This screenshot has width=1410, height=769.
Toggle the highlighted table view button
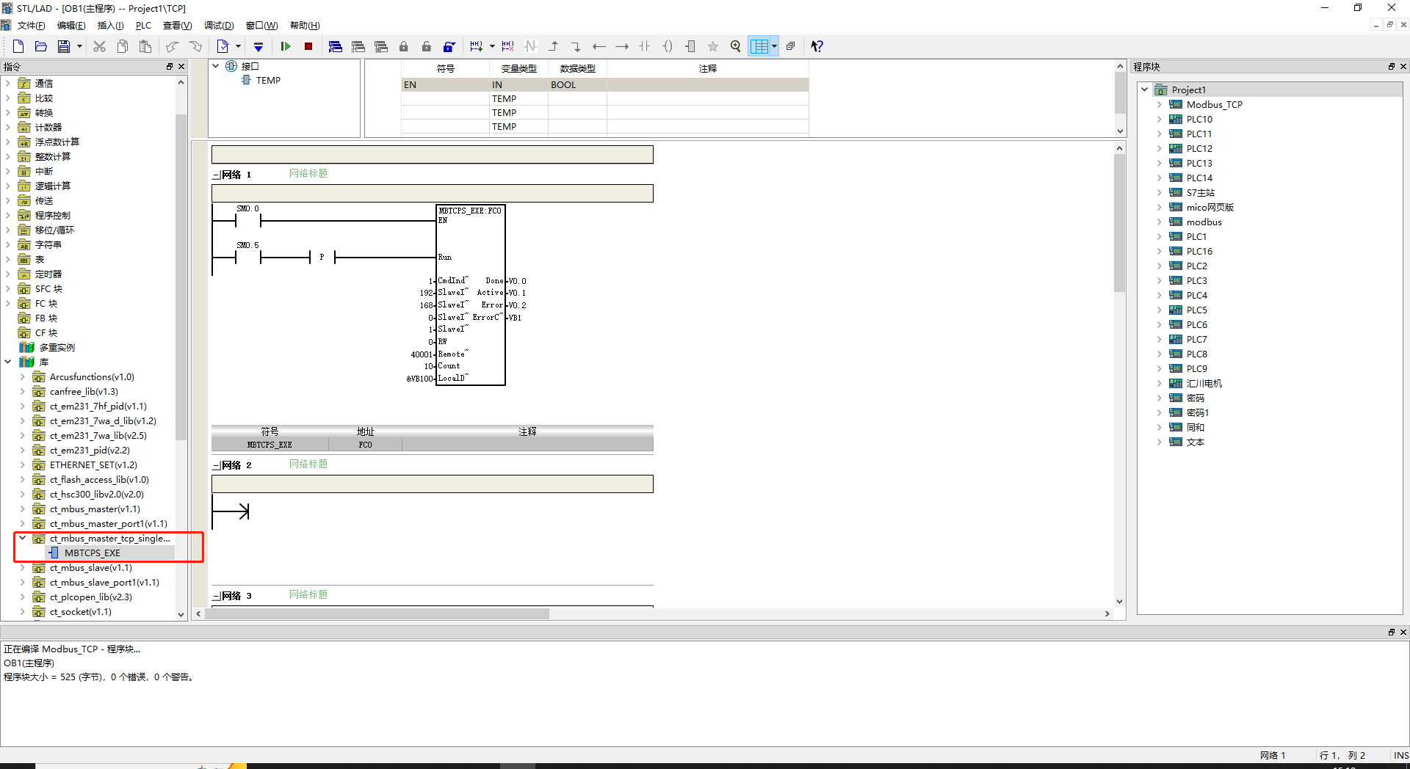(x=760, y=46)
